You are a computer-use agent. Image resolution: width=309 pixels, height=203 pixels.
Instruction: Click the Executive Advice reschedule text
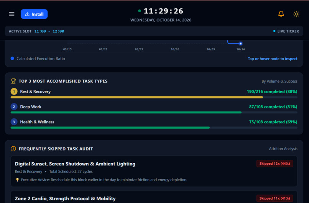(104, 180)
